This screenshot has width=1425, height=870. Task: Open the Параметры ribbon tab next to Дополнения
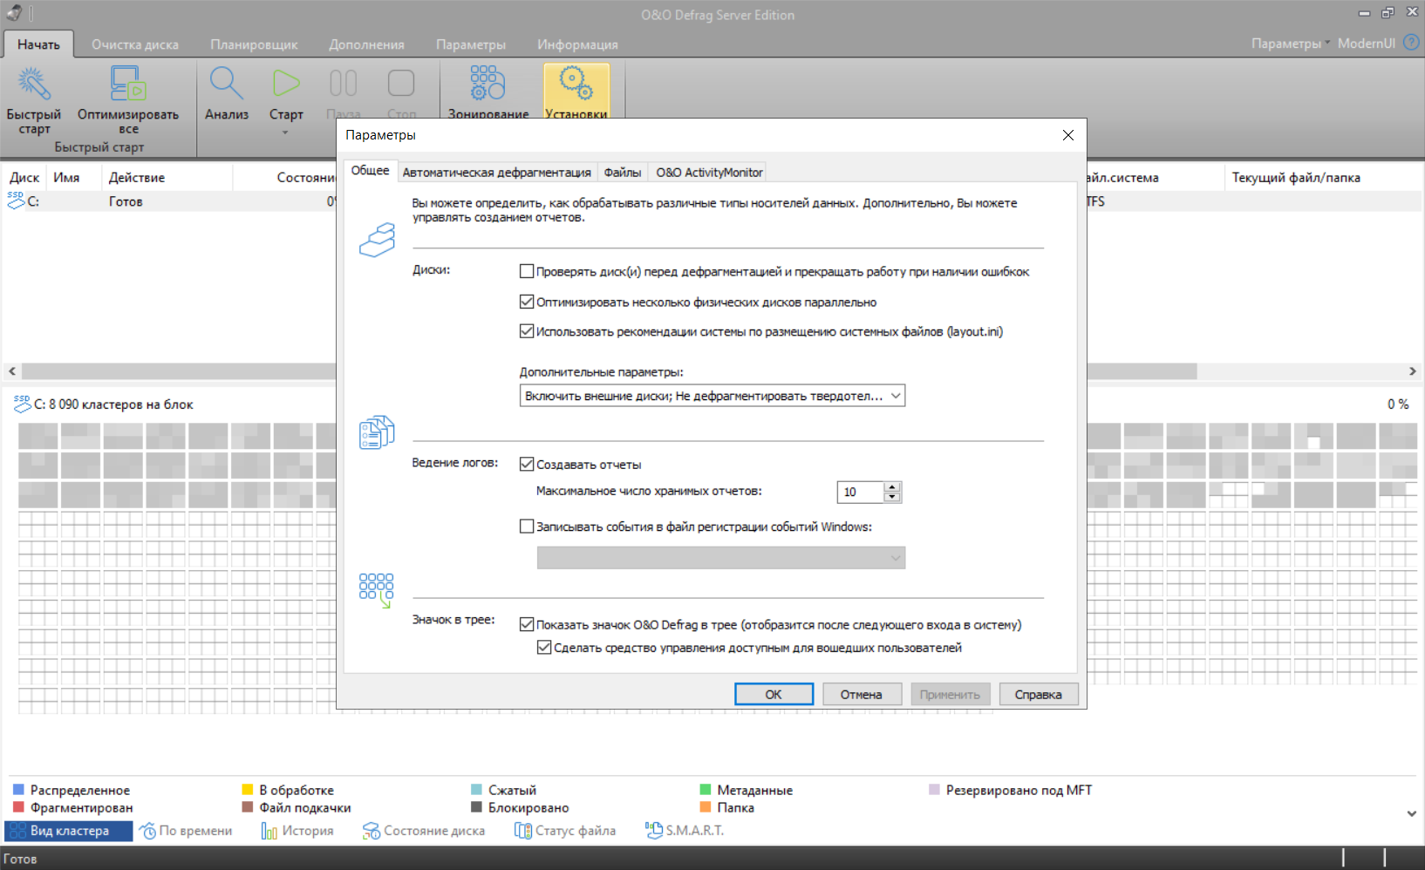pos(471,44)
